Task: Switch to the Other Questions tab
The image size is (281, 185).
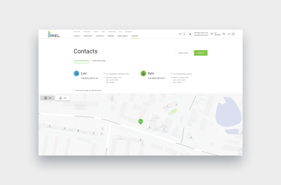Action: click(98, 61)
